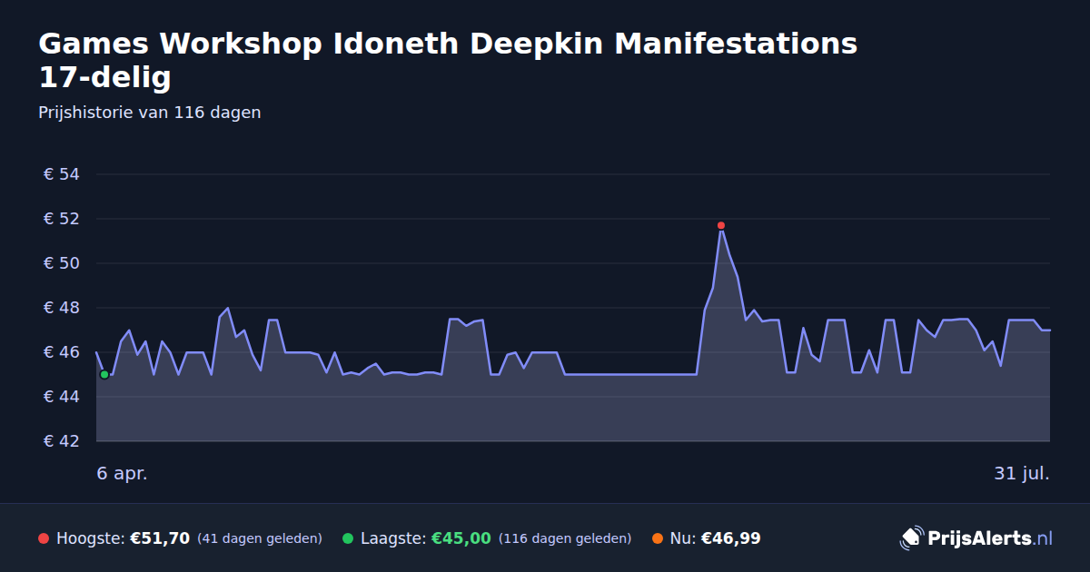This screenshot has width=1090, height=572.
Task: Click the 'Laagste:' label
Action: tap(393, 538)
